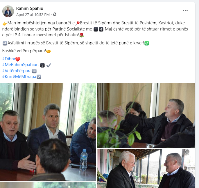Open the #MeRahimSpahiun hashtag
The height and width of the screenshot is (188, 199).
20,65
